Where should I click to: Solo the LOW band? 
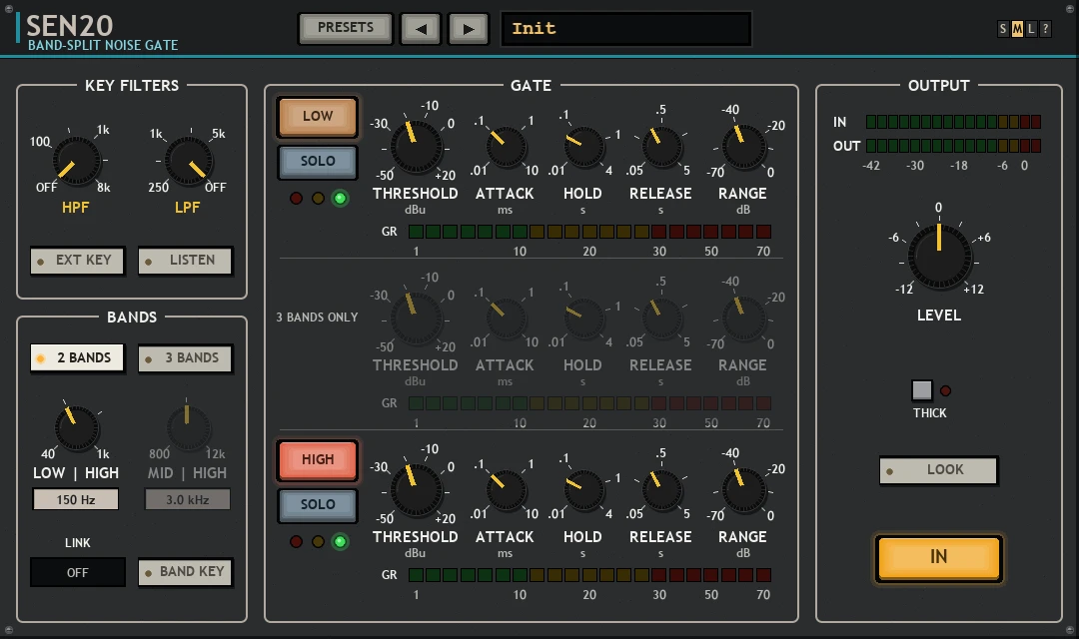(x=318, y=161)
